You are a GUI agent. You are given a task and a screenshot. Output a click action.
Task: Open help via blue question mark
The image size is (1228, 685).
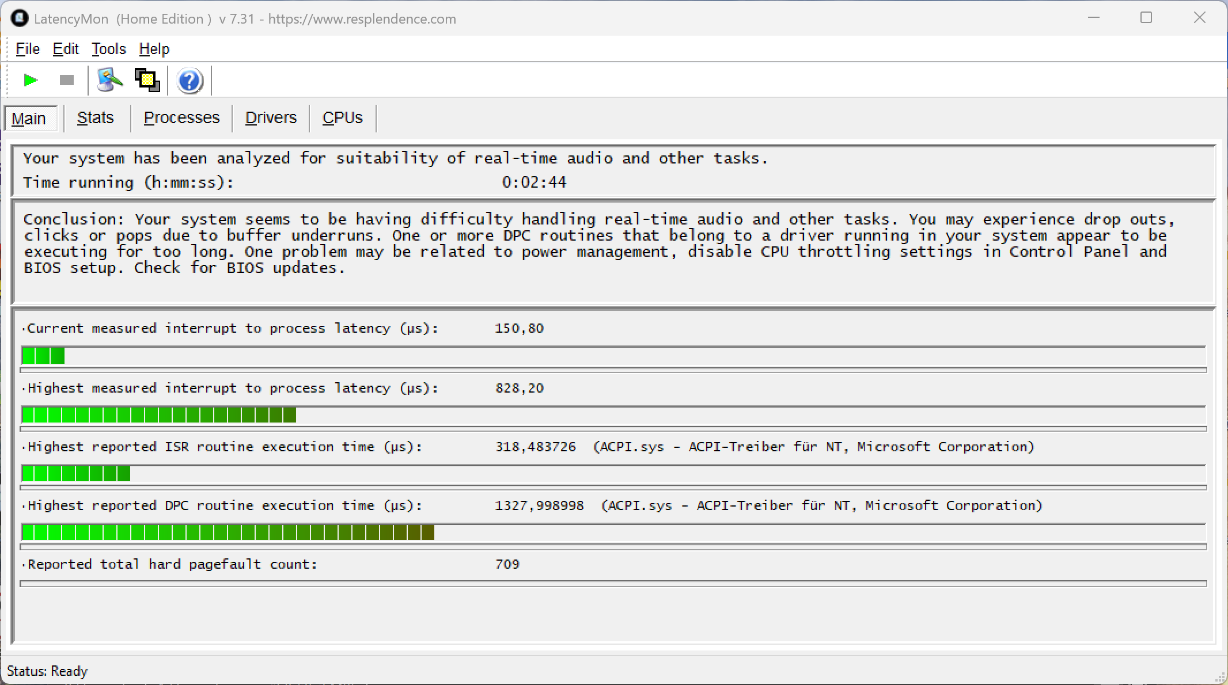coord(189,81)
